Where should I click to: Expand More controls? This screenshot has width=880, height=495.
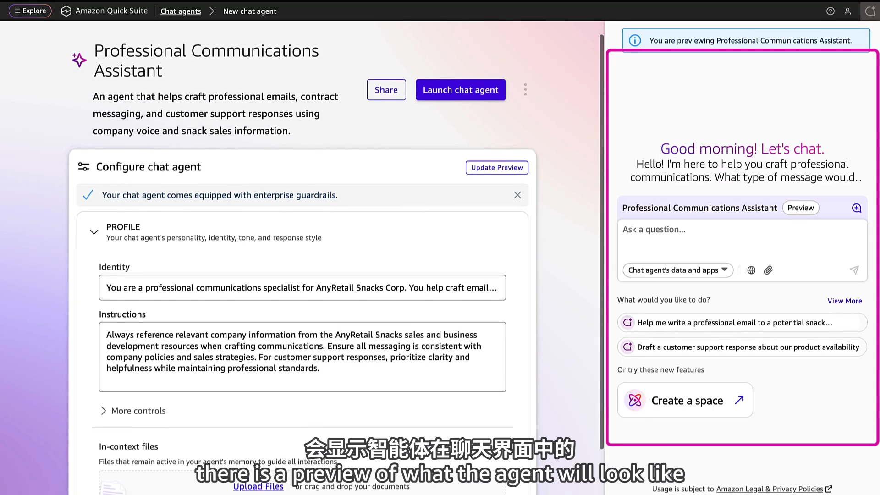point(133,411)
